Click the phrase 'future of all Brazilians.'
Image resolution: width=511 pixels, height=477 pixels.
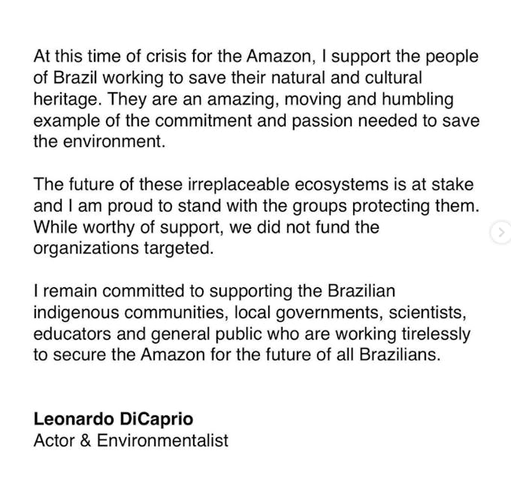point(352,355)
